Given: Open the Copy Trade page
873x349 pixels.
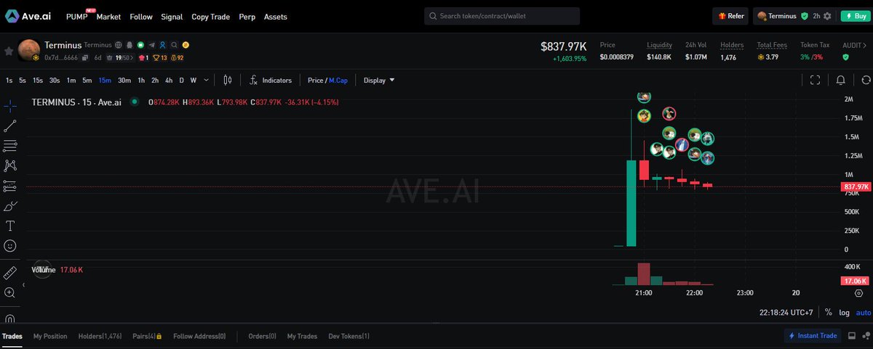Looking at the screenshot, I should click(210, 16).
